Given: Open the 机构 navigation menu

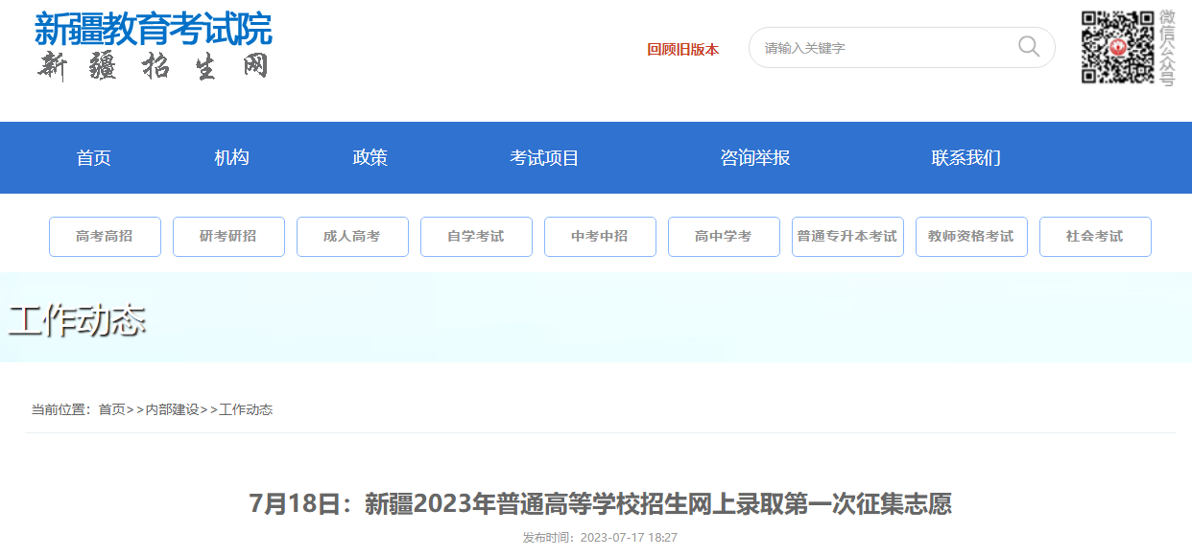Looking at the screenshot, I should coord(231,158).
